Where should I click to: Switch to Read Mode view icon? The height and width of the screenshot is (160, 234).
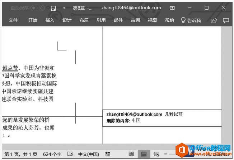click(x=131, y=154)
